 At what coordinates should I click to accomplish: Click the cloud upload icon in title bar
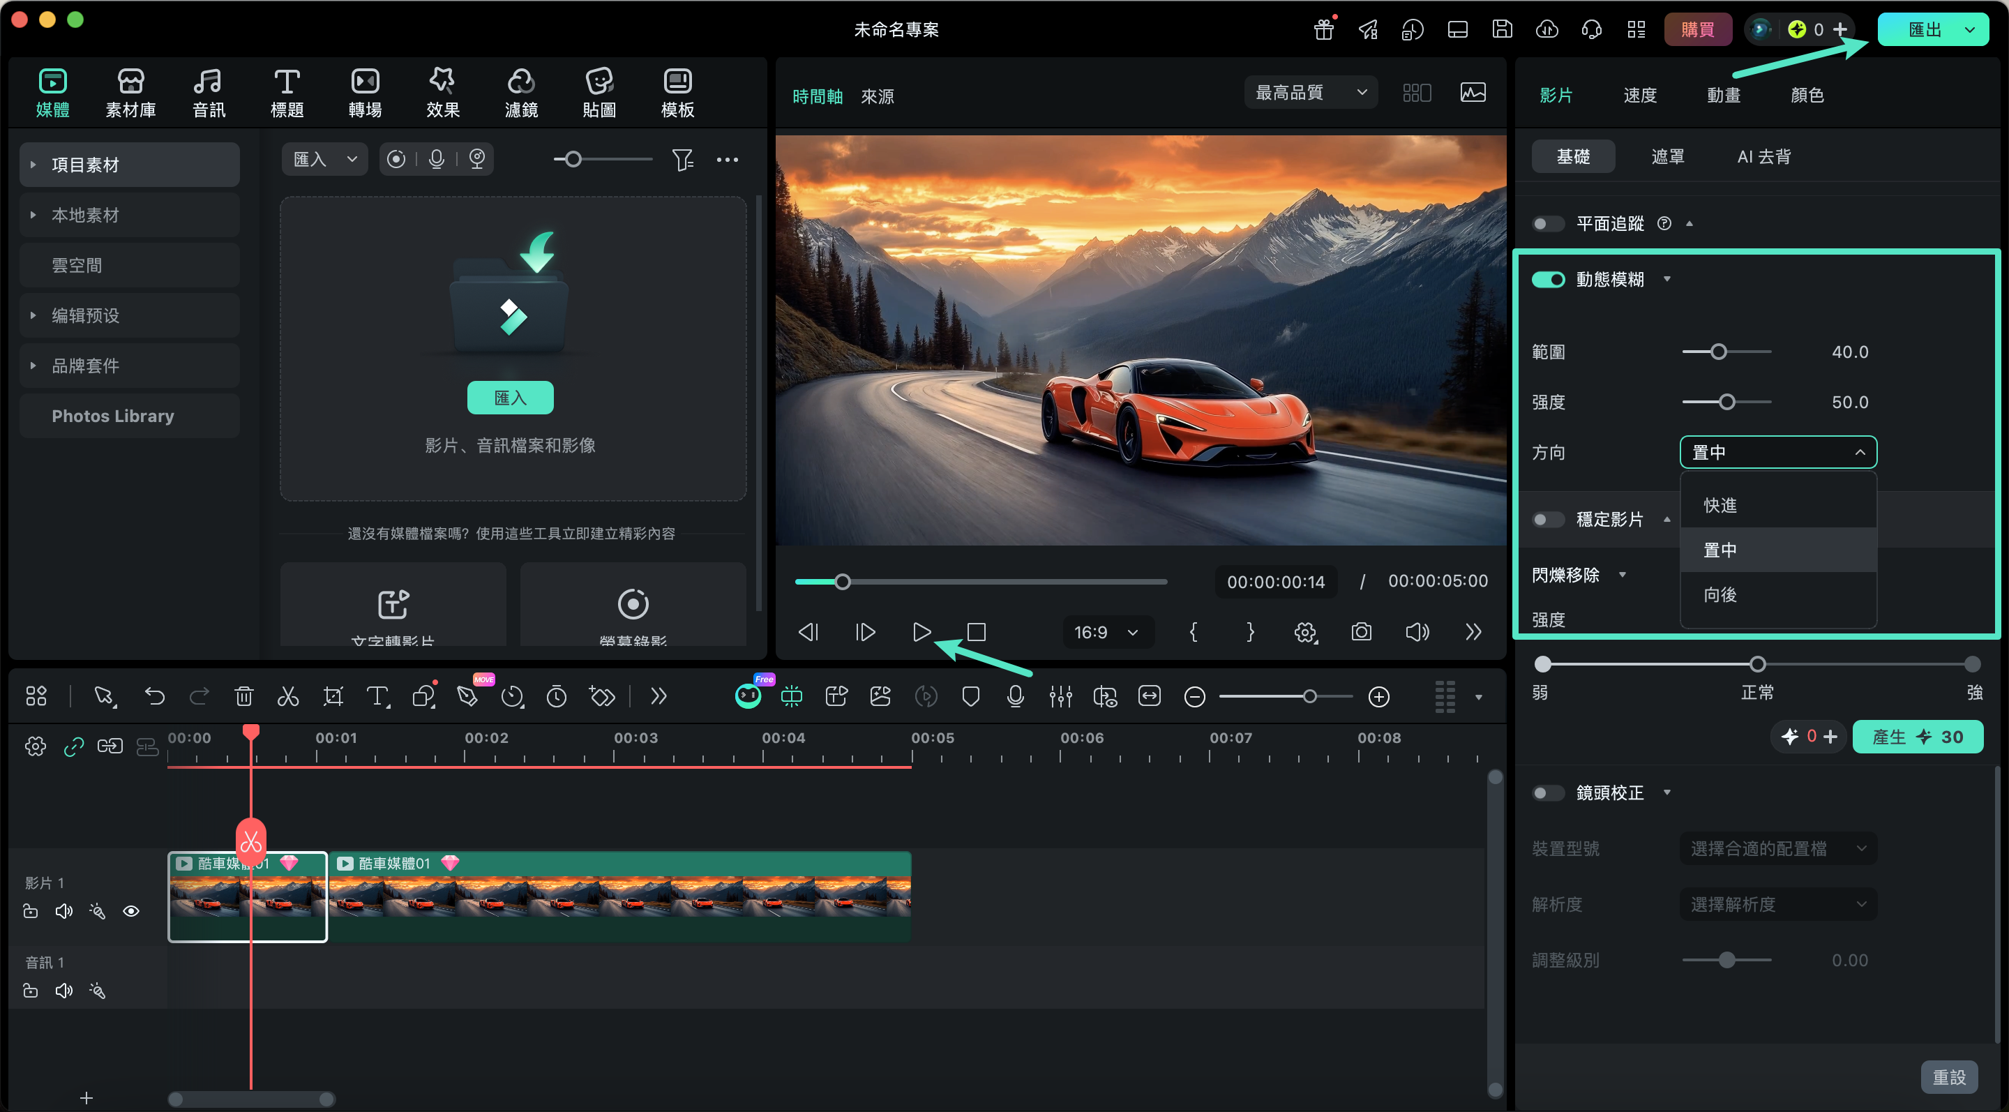pyautogui.click(x=1547, y=29)
